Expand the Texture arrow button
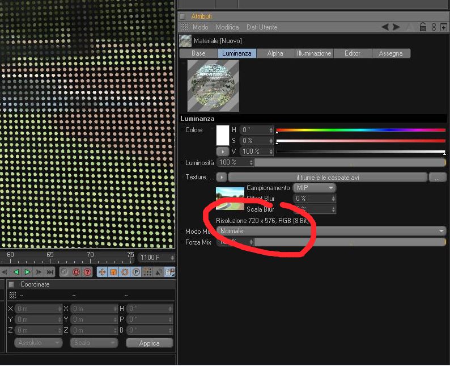Viewport: 450px width, 366px height. pyautogui.click(x=221, y=177)
